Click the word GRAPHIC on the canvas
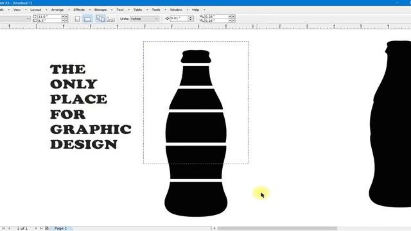Screen dimensions: 411x231 click(91, 130)
